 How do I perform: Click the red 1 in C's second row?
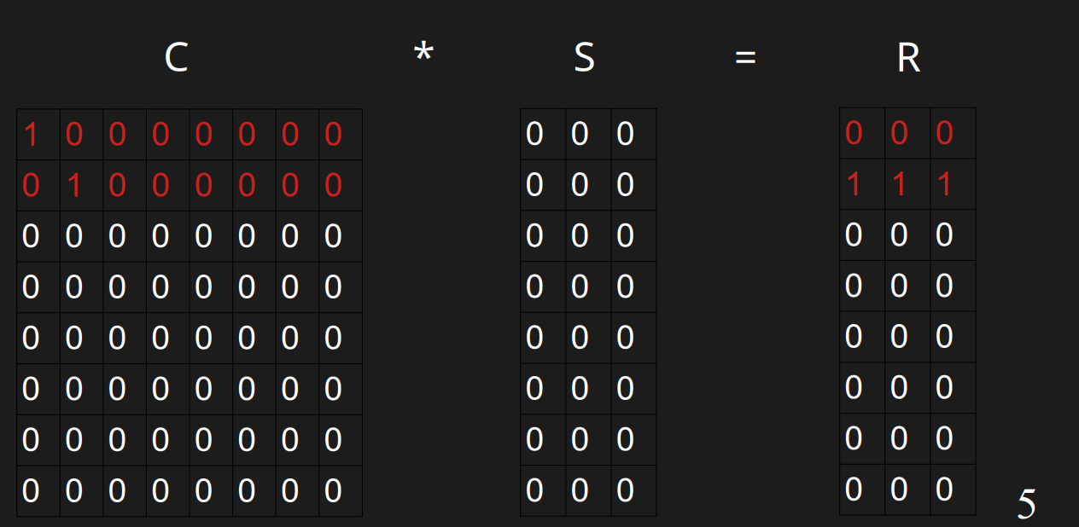(x=74, y=185)
